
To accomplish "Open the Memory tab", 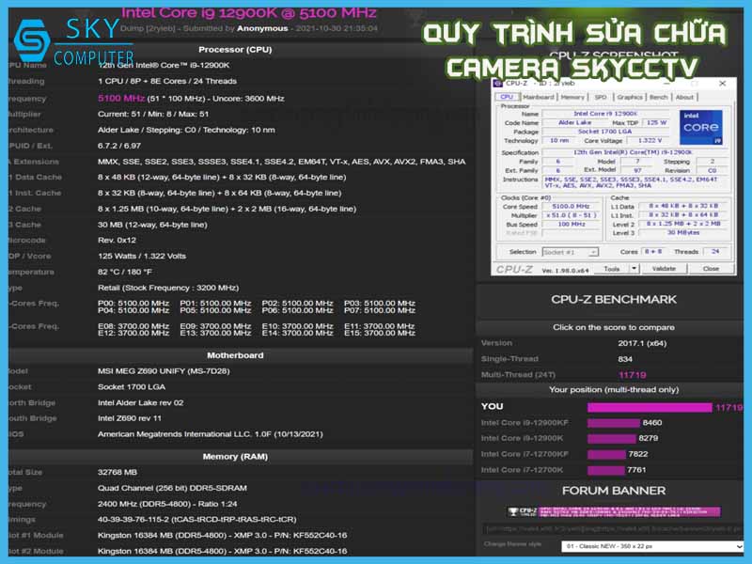I will (572, 96).
